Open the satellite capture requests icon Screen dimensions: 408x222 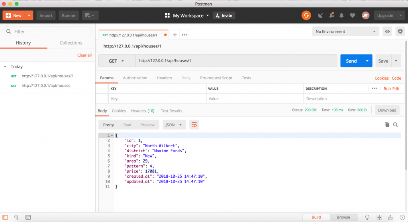coord(321,16)
